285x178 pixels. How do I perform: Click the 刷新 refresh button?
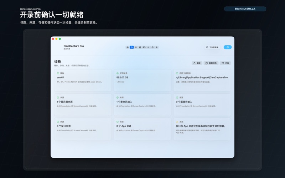click(x=197, y=63)
